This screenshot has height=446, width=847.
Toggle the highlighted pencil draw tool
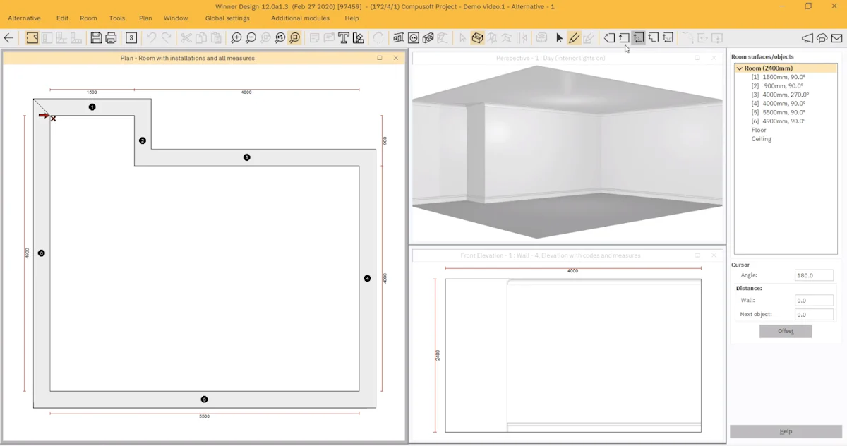[x=574, y=38]
